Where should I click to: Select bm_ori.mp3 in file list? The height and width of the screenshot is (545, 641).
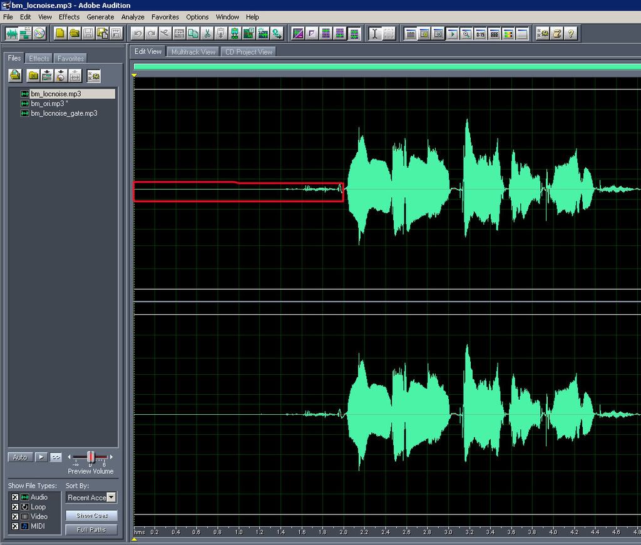click(48, 104)
